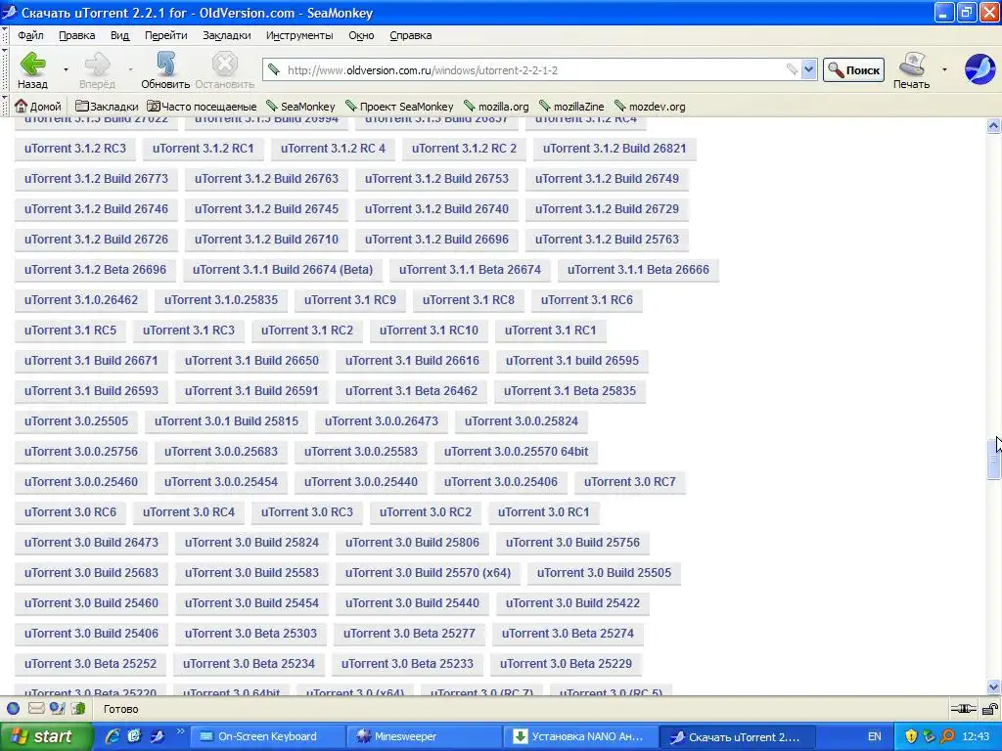Open uTorrent 3.0 Build 25406 link
This screenshot has height=751, width=1002.
click(91, 634)
